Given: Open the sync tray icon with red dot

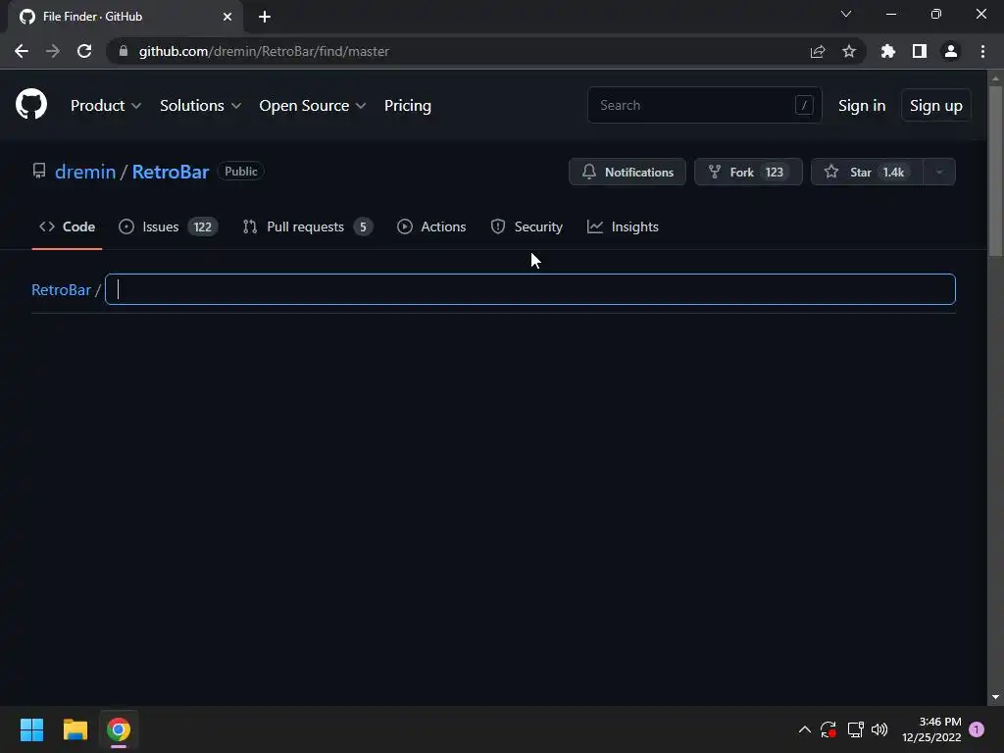Looking at the screenshot, I should [828, 729].
